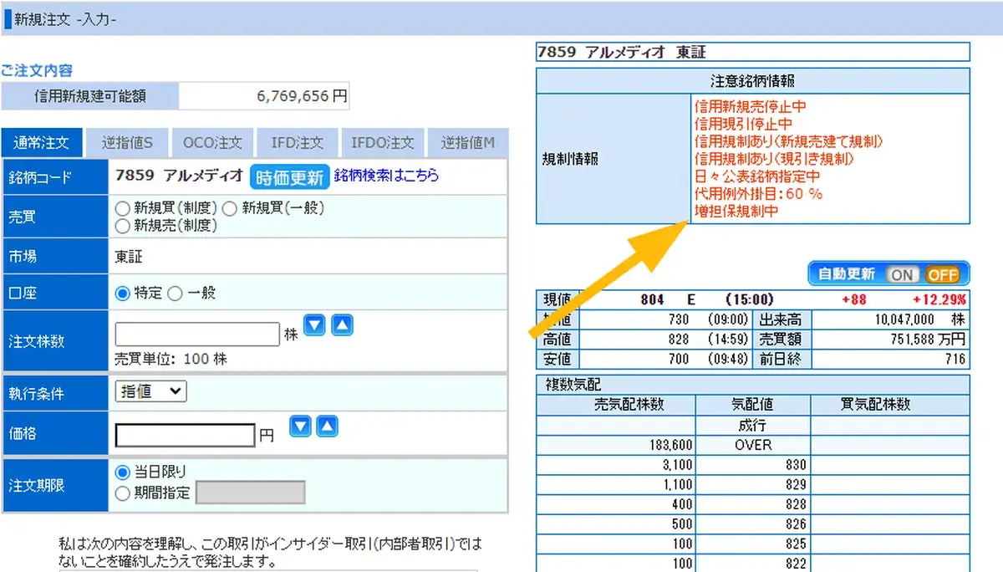Select 新規買(一般) radio option
Screen dimensions: 1003x572
(x=230, y=208)
